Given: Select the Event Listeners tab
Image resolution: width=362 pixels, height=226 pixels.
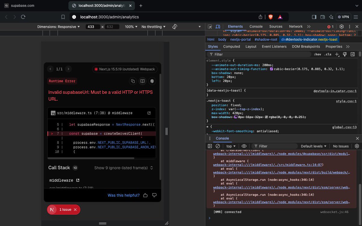Looking at the screenshot, I should [274, 46].
